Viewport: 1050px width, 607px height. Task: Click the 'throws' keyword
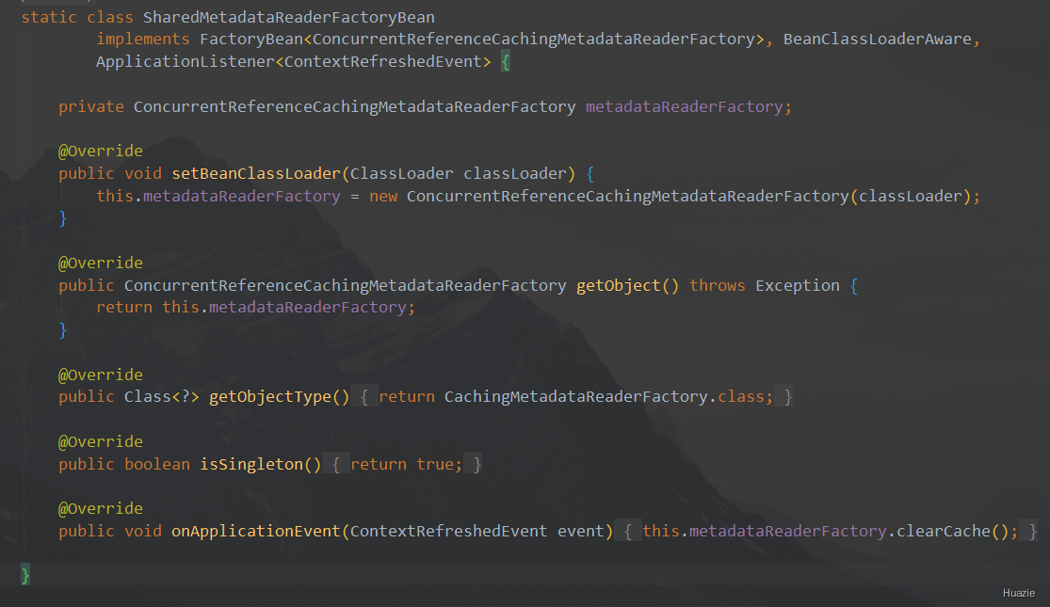[718, 286]
